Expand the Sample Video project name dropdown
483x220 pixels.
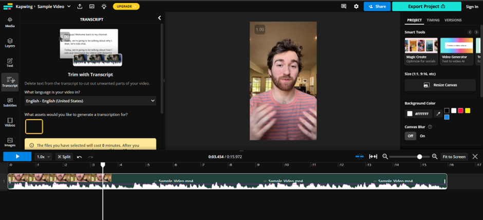pos(69,6)
